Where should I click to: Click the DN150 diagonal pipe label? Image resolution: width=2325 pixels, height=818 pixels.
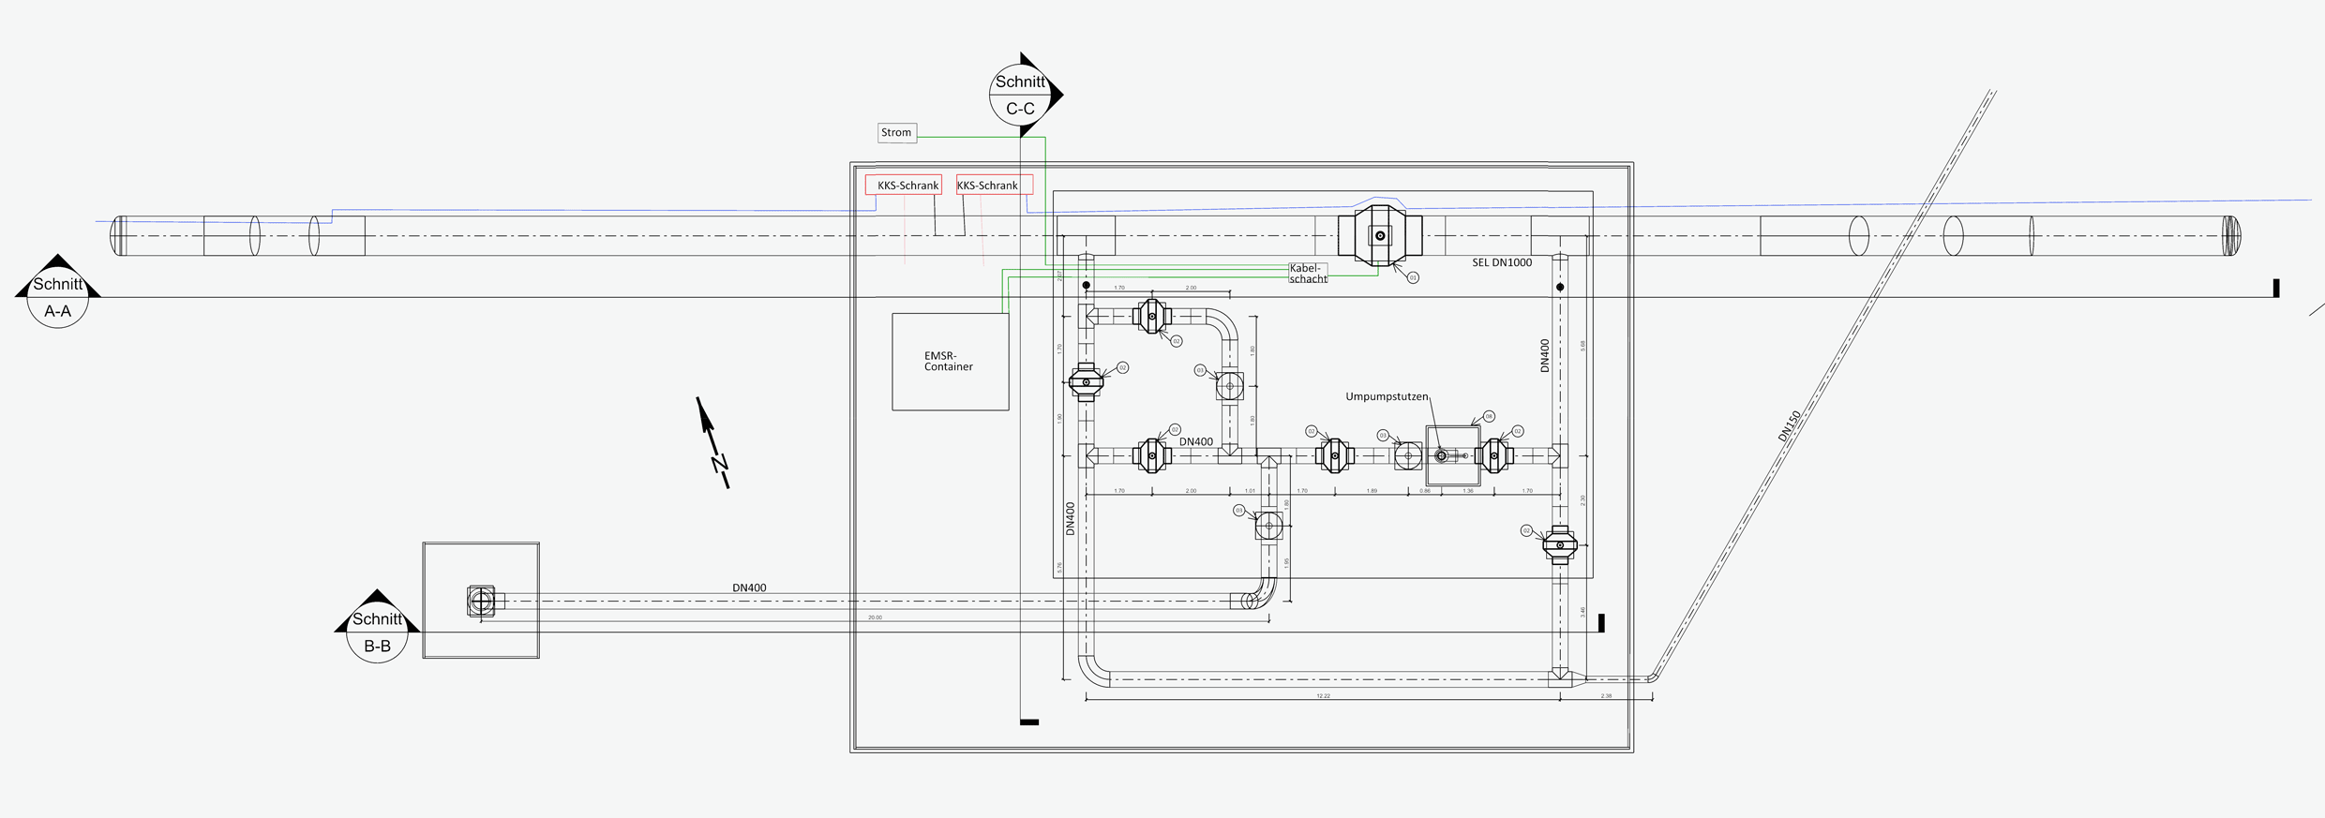pyautogui.click(x=1789, y=426)
